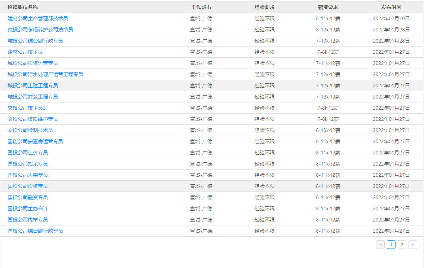Click date in 国创公司安置房运营专员 row

(391, 141)
